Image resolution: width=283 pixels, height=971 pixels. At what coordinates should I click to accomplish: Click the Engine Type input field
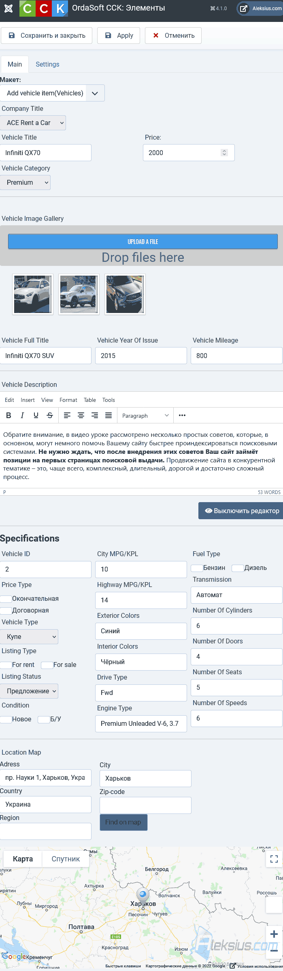[x=141, y=724]
